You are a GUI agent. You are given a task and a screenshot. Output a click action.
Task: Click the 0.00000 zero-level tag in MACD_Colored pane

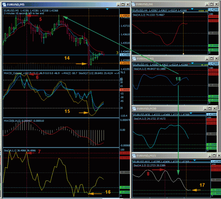tap(125, 90)
